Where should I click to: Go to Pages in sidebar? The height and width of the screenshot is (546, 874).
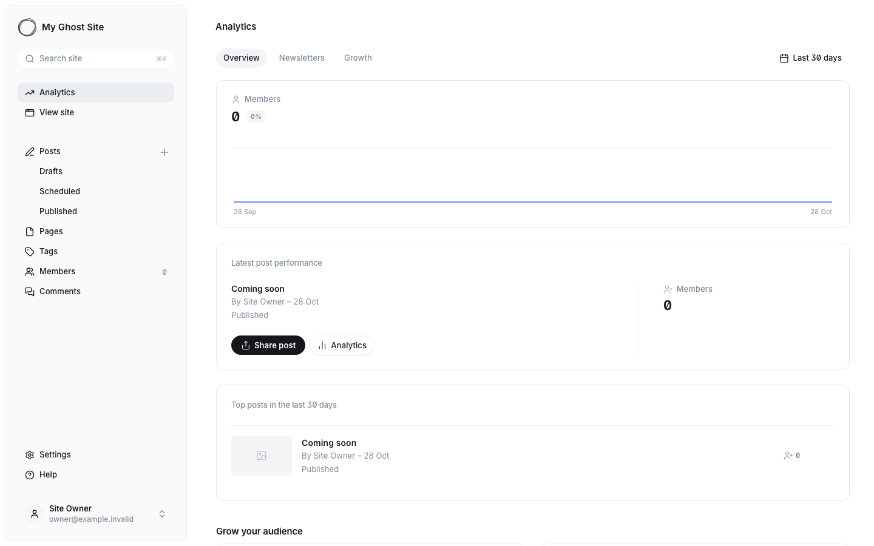pyautogui.click(x=96, y=232)
